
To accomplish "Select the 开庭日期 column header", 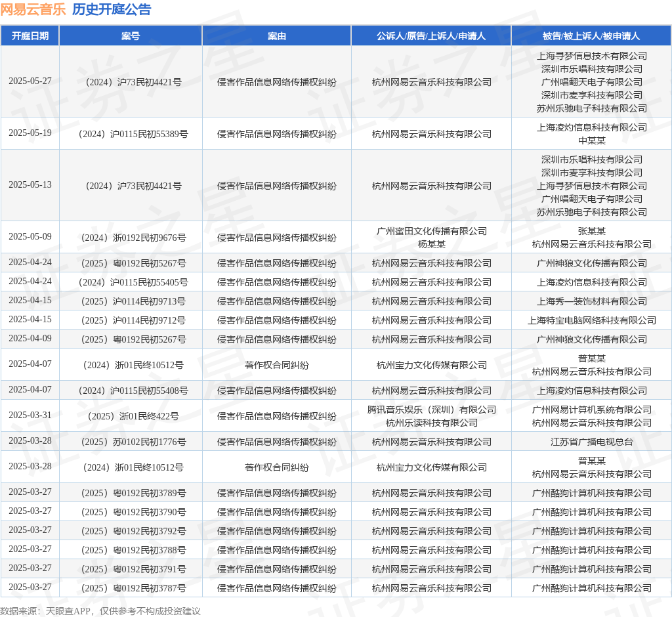I will click(30, 36).
